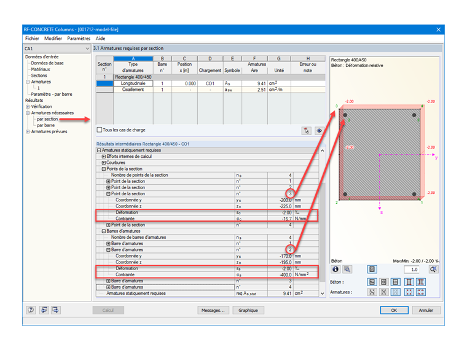
Task: Open the CA1 case dropdown
Action: click(x=87, y=49)
